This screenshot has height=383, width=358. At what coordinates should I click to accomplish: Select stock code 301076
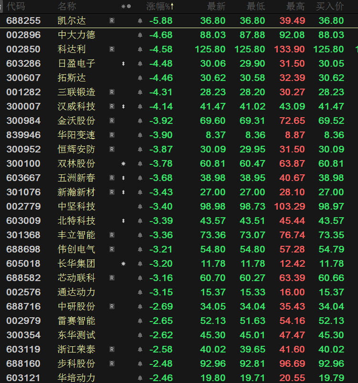click(23, 192)
